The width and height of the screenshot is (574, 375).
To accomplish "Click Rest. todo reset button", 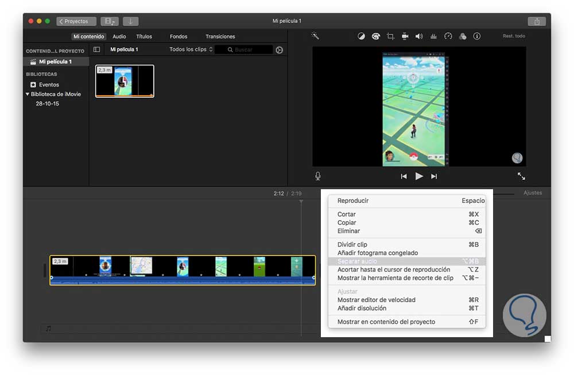I will pos(514,36).
